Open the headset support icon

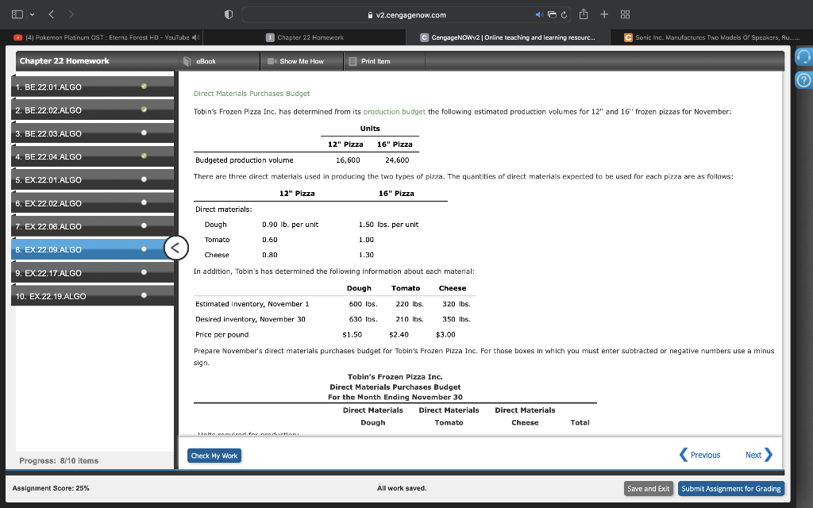[x=803, y=56]
